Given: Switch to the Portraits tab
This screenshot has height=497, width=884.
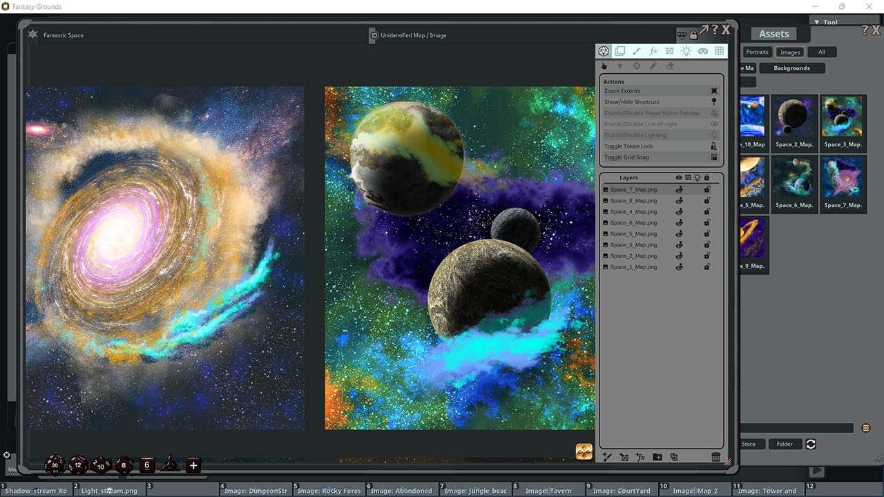Looking at the screenshot, I should (x=757, y=52).
